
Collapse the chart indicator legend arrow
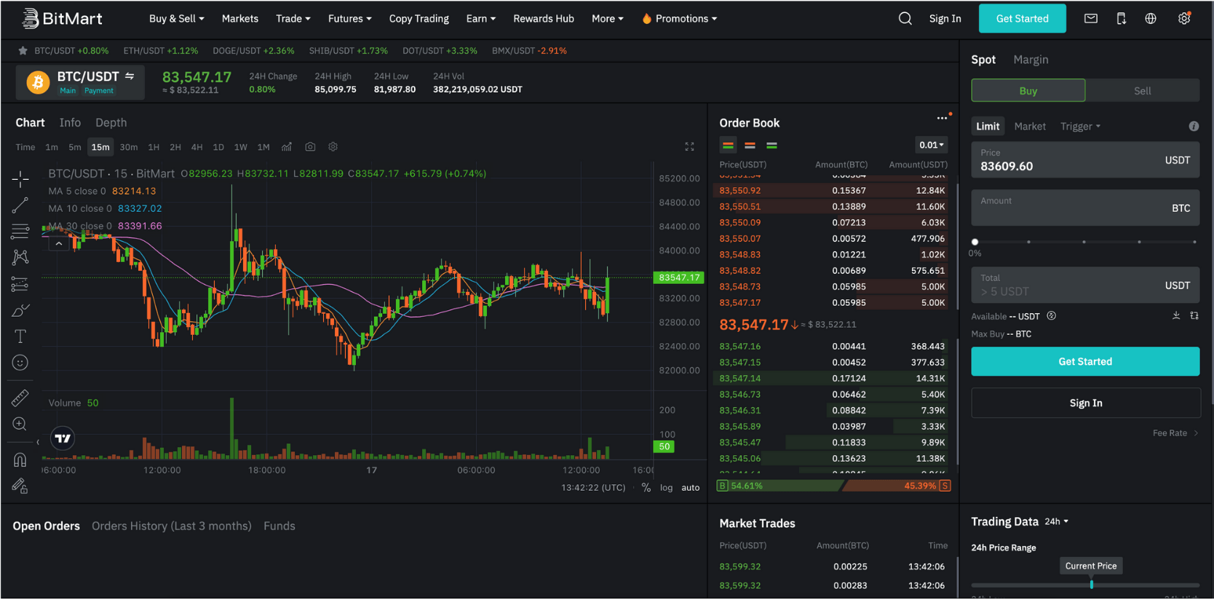59,244
